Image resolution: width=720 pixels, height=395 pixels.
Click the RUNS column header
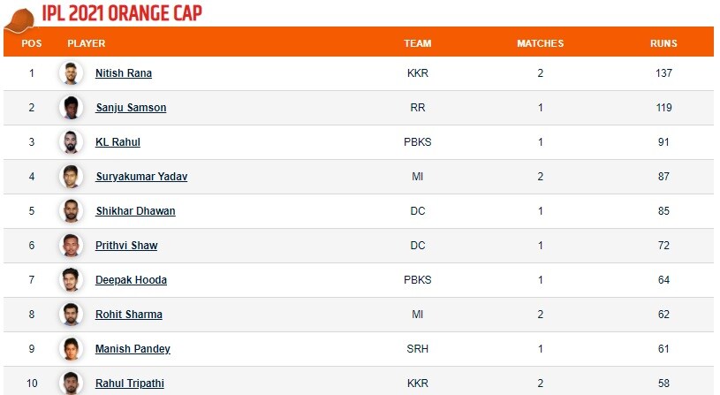663,43
